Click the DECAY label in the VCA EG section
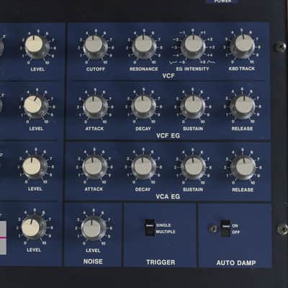Image resolution: width=288 pixels, height=288 pixels. pos(143,189)
